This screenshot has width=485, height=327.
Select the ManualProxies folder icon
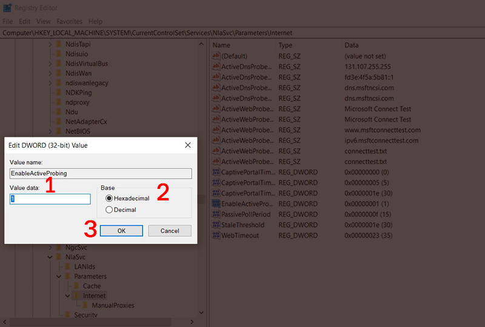85,305
